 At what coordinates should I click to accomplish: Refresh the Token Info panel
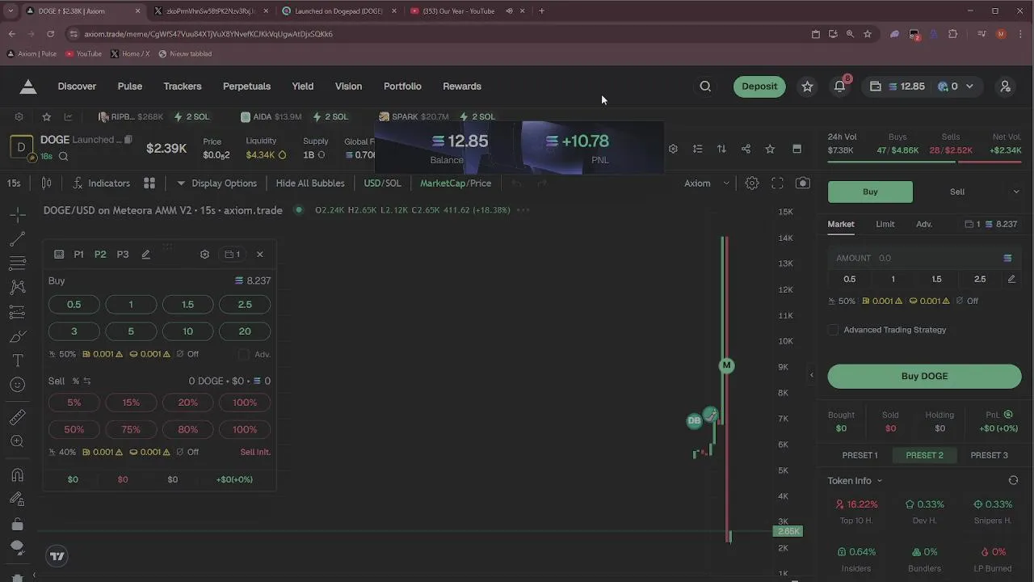1013,480
